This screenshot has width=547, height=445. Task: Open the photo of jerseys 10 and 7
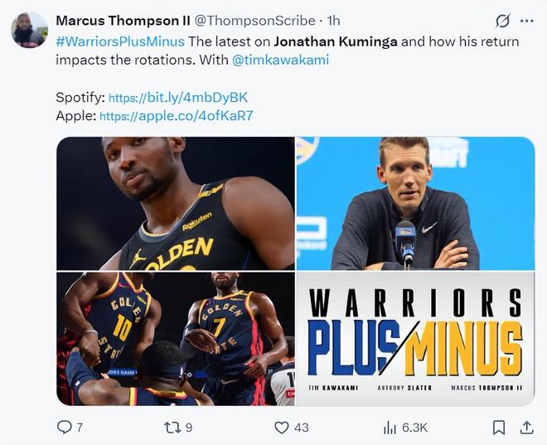point(176,339)
